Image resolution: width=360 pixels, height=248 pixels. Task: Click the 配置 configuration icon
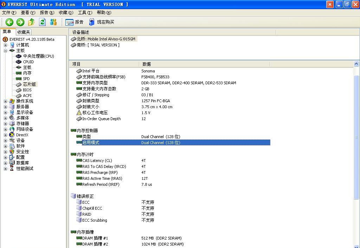click(x=12, y=157)
